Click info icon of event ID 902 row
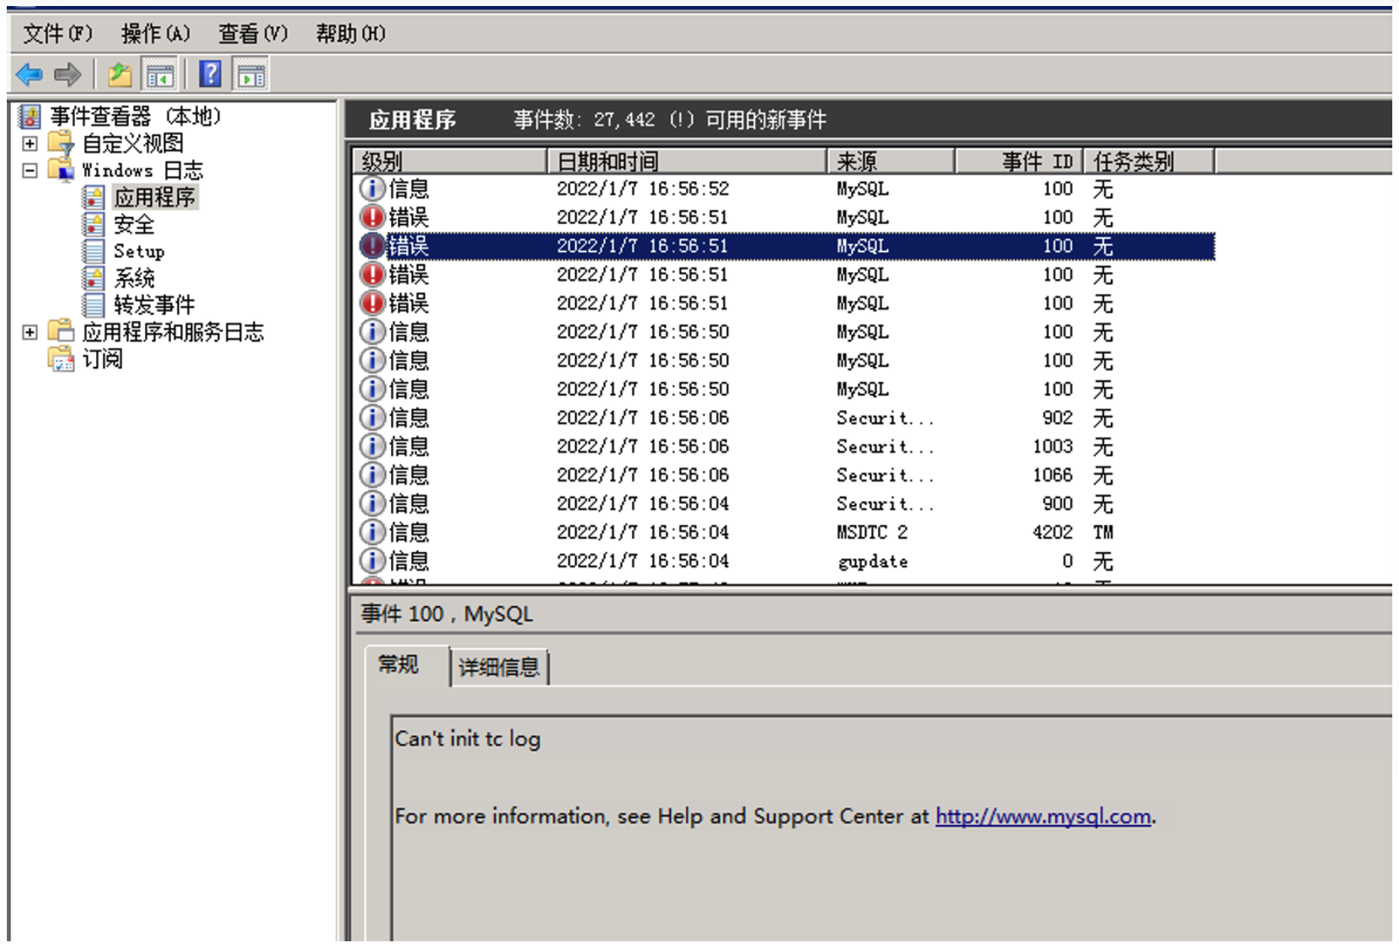Image resolution: width=1399 pixels, height=948 pixels. 372,418
